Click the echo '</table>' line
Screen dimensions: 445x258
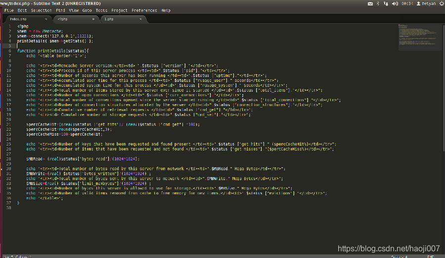44,198
